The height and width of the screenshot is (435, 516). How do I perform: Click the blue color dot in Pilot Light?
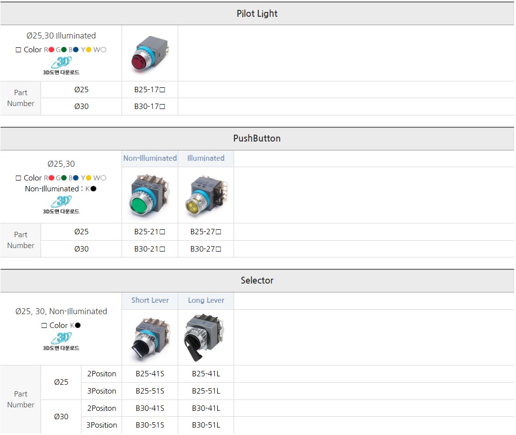(76, 50)
